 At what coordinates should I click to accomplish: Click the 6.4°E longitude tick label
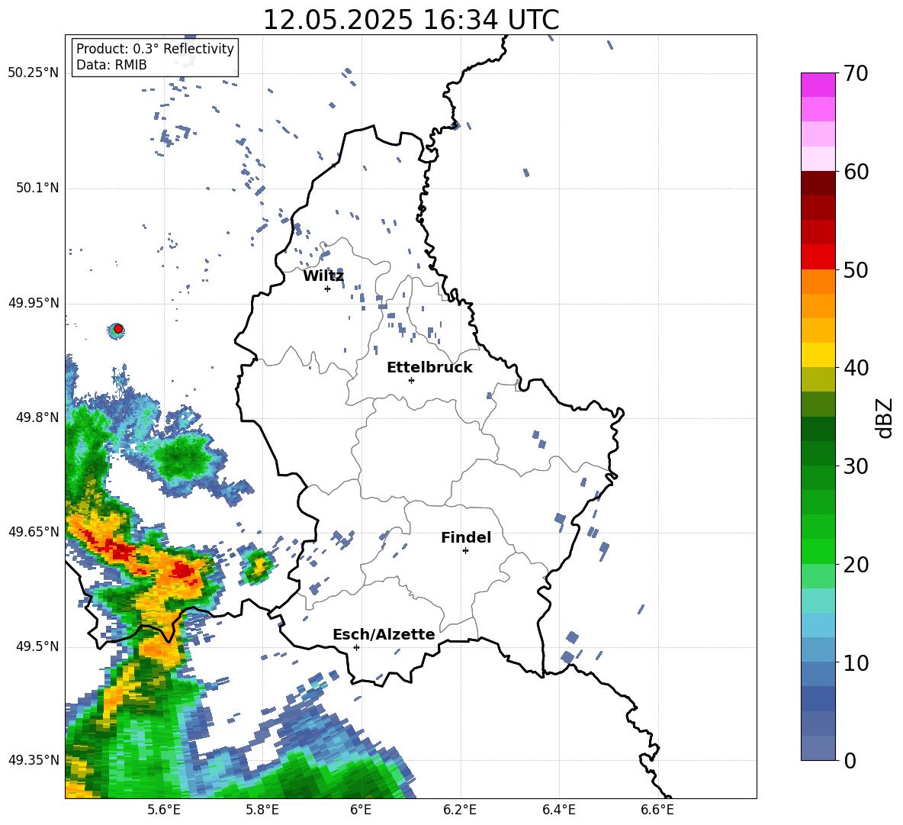pyautogui.click(x=558, y=810)
